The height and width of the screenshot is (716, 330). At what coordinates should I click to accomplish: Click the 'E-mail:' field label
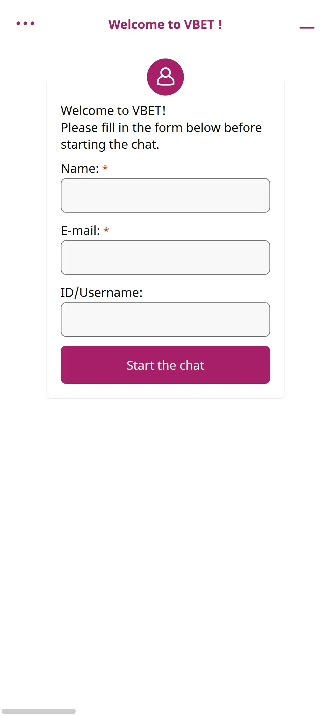(x=80, y=231)
